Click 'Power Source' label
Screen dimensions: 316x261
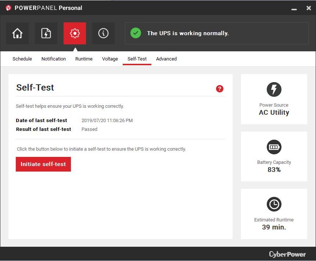(274, 105)
